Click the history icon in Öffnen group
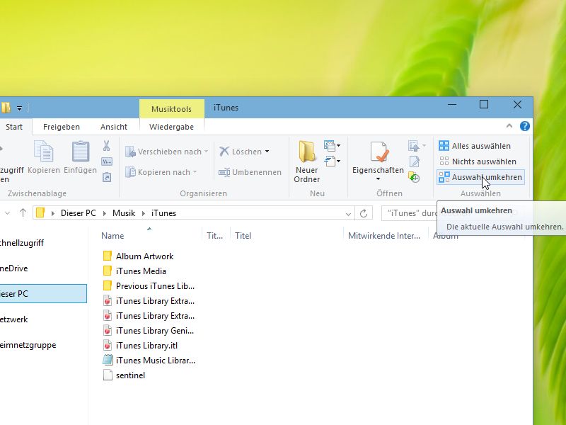This screenshot has height=425, width=566. [x=414, y=177]
